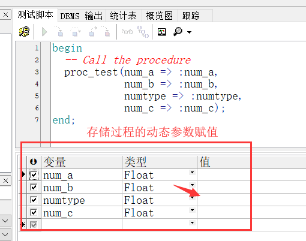Viewport: 306px width, 241px height.
Task: Click 'proc_test' in line 3 of the script
Action: click(x=91, y=73)
